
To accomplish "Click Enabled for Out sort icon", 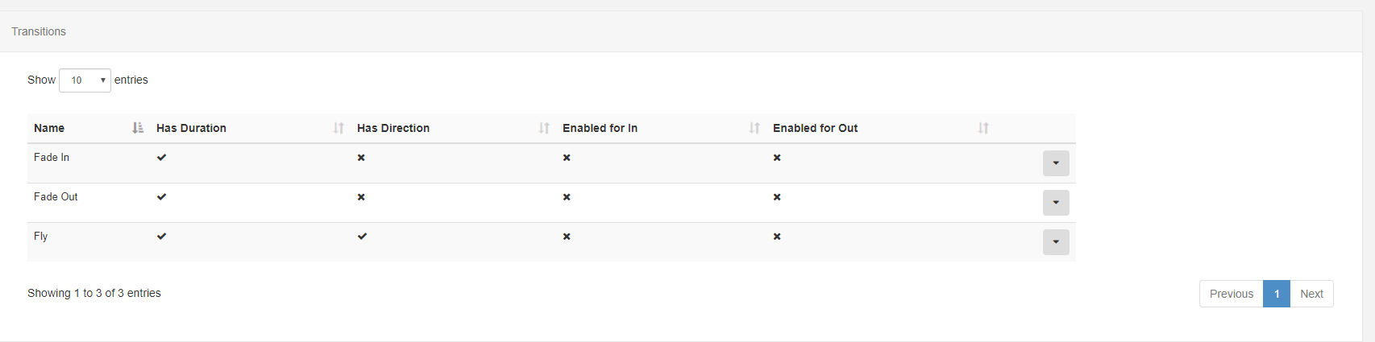I will pos(983,128).
